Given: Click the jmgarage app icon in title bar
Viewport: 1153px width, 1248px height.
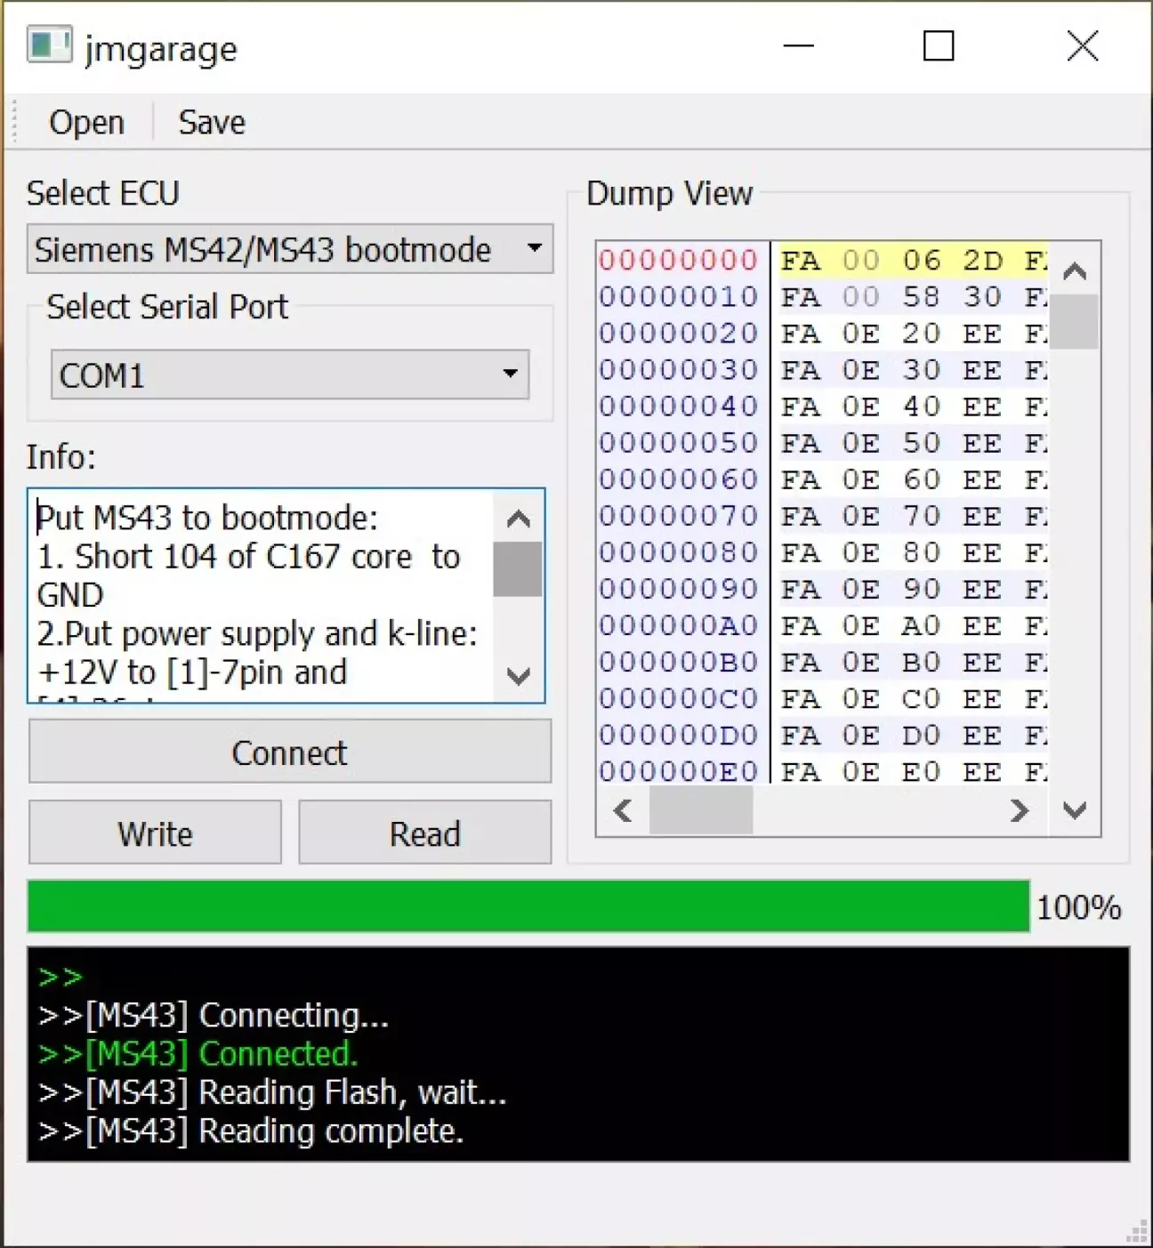Looking at the screenshot, I should (49, 45).
